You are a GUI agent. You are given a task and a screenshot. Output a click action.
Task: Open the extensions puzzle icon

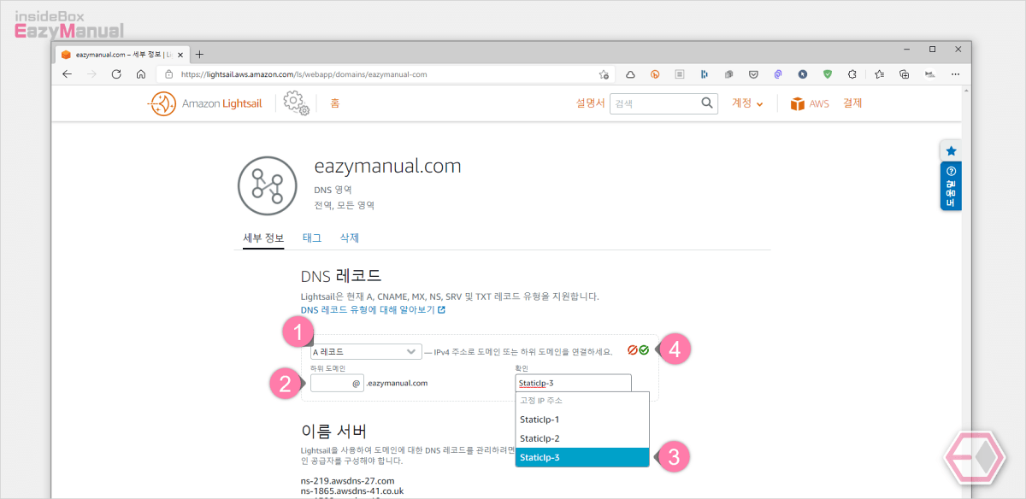pos(852,74)
